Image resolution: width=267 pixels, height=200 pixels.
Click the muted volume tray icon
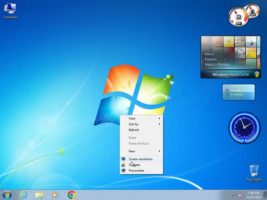[241, 195]
